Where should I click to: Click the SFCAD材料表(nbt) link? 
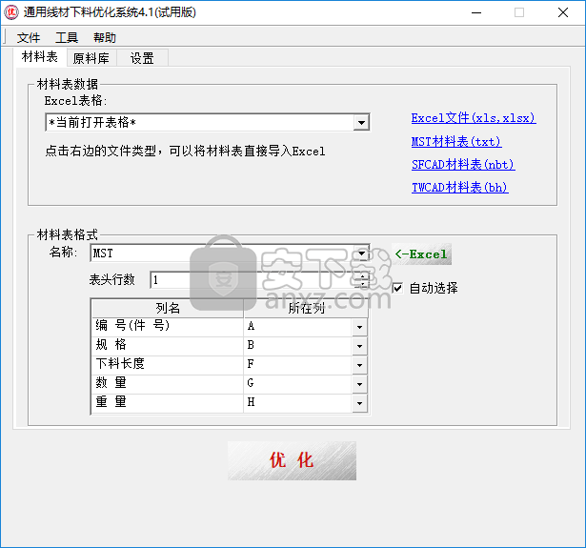click(x=461, y=164)
